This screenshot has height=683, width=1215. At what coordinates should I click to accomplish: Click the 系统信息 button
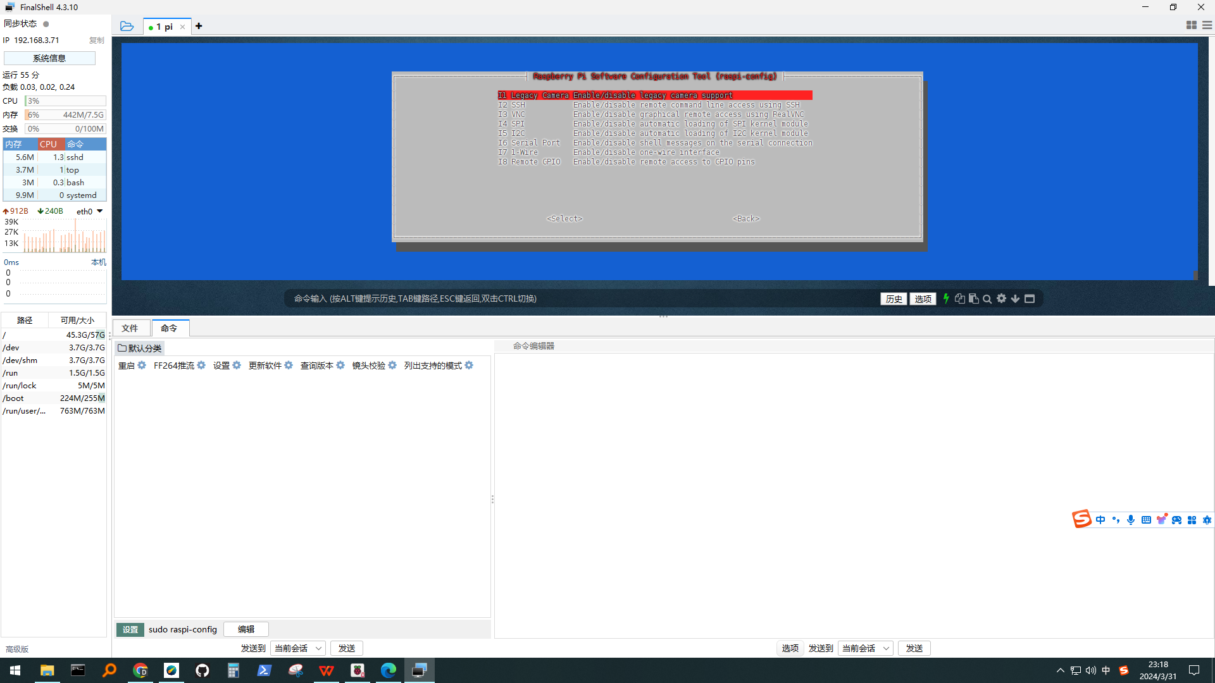[x=49, y=58]
